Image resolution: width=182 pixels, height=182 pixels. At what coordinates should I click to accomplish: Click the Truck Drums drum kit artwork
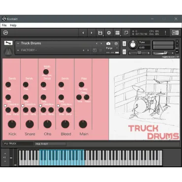click(144, 99)
